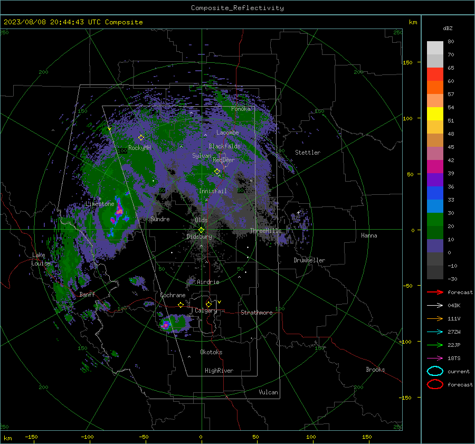This screenshot has width=475, height=444.
Task: Click the storm cell southwest of Calgary
Action: tap(166, 325)
